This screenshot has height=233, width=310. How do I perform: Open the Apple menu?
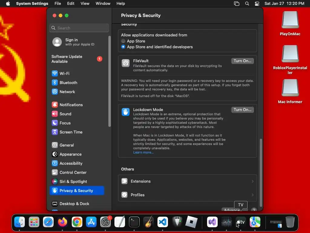tap(8, 4)
